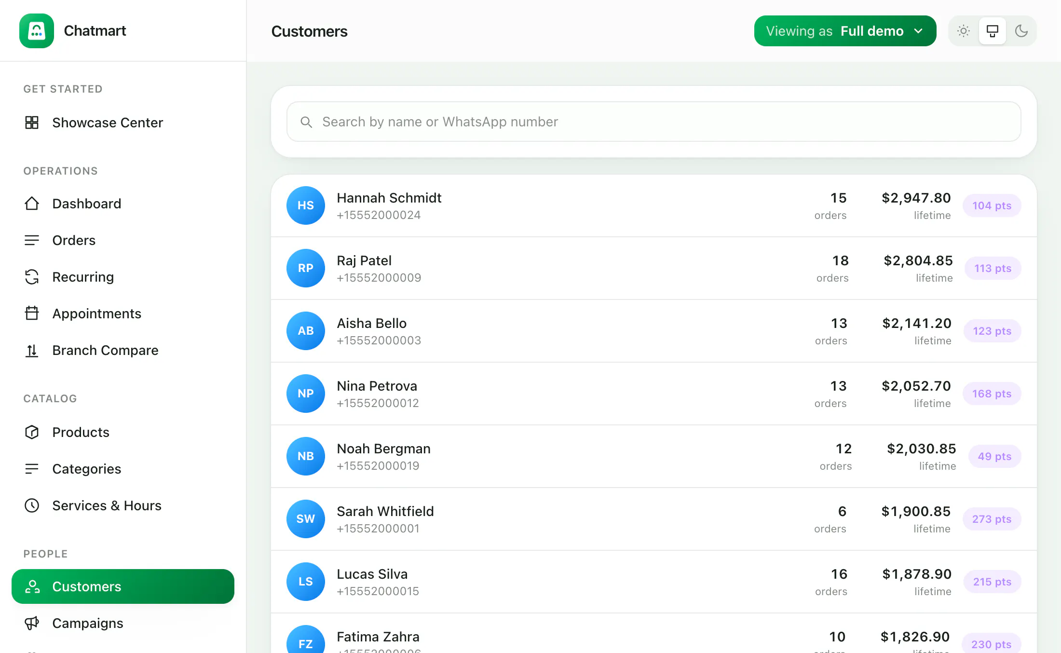Click the 168 pts badge

coord(992,394)
